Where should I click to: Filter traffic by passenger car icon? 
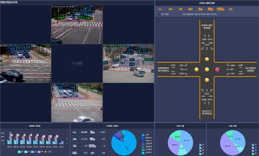(171, 9)
